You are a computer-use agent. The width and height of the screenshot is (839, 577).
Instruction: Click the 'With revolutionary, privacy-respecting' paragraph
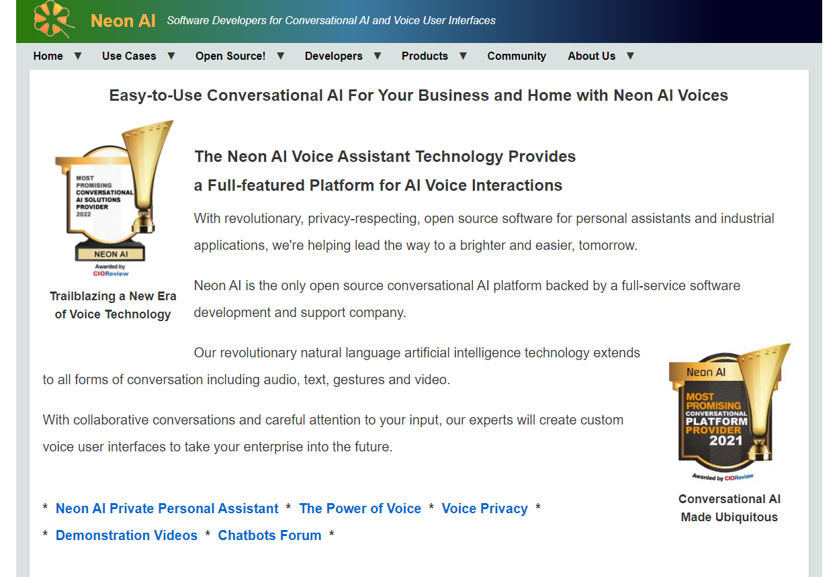[484, 232]
